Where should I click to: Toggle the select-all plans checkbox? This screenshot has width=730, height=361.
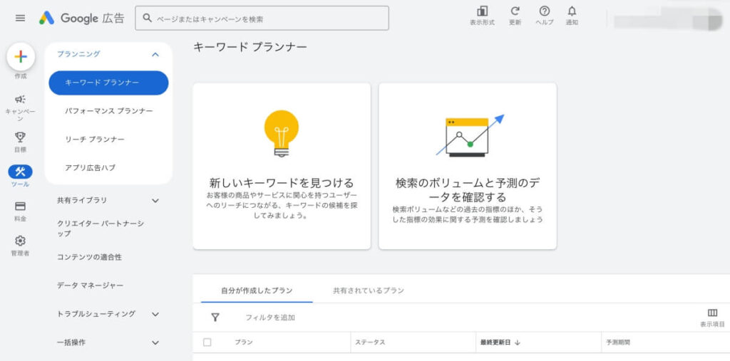(207, 342)
